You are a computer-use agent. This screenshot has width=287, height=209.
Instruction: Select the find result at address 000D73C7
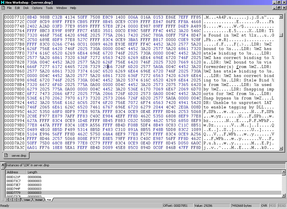tap(13, 181)
